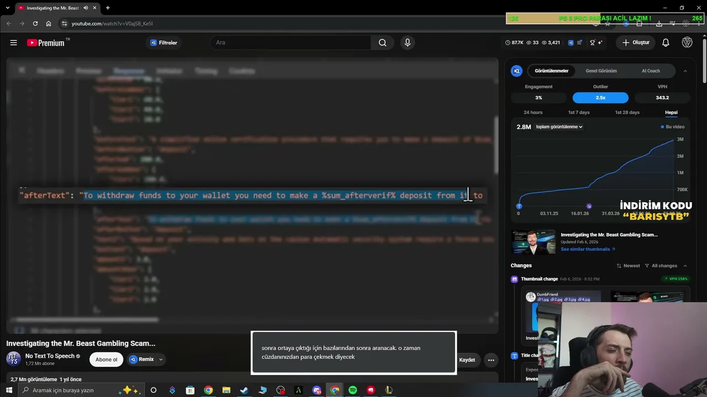Click the search magnifier button
This screenshot has height=397, width=707.
pos(382,42)
